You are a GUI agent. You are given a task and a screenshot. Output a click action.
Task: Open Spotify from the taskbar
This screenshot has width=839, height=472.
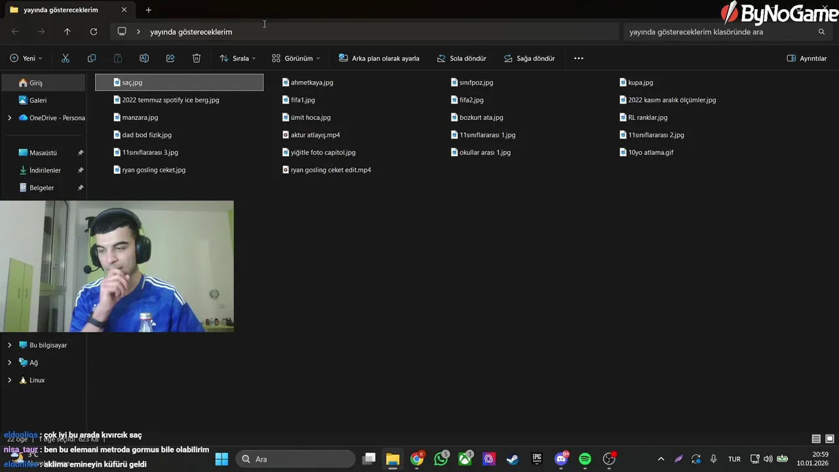(585, 459)
